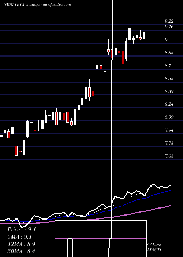Select the 12MA : 8.9 readout

[x=22, y=244]
